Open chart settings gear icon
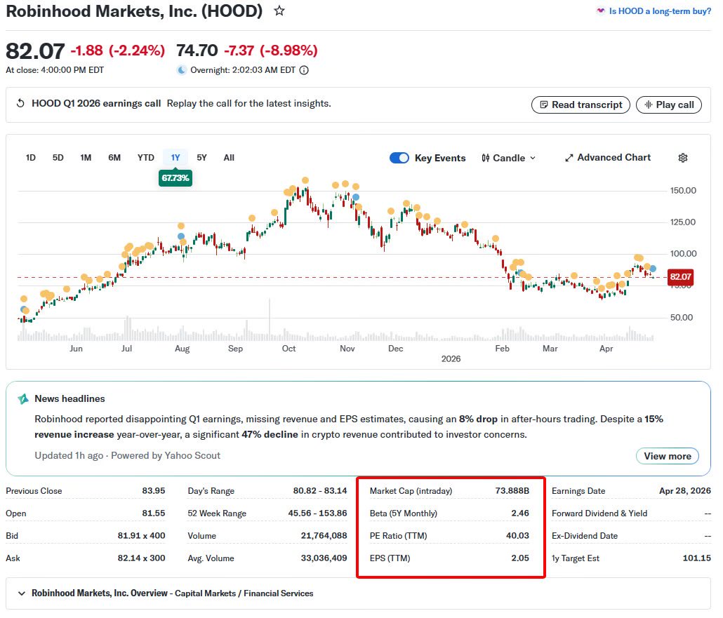Viewport: 723px width, 618px height. coord(683,158)
